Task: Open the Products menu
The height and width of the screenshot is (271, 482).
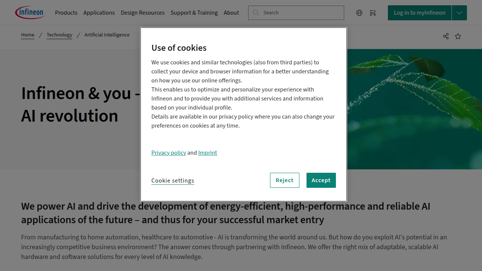Action: (x=66, y=13)
